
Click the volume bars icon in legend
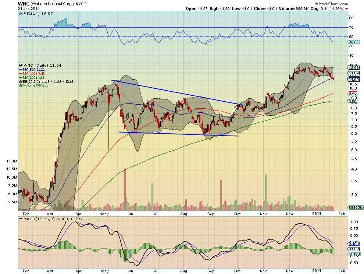click(21, 85)
